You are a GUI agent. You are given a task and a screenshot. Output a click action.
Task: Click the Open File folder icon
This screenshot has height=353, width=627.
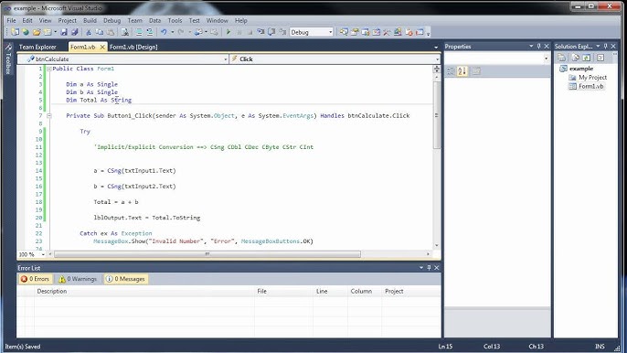[x=37, y=32]
